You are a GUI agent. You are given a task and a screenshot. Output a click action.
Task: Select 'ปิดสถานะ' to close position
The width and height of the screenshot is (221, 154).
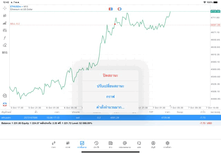(x=110, y=75)
